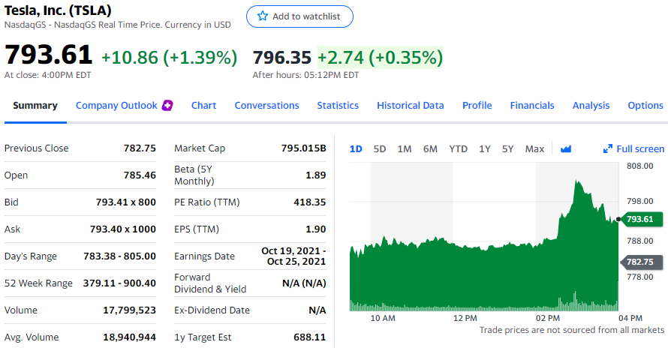Switch to the Chart tab
Image resolution: width=668 pixels, height=348 pixels.
coord(203,106)
